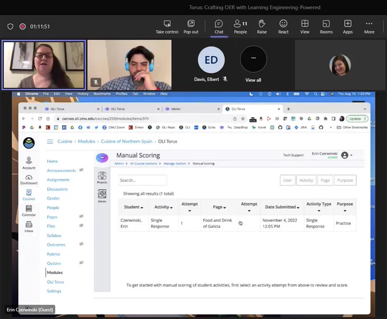
Task: Open Home in course navigation
Action: coord(52,161)
